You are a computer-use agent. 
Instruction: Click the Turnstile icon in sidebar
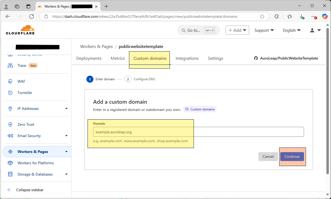point(10,93)
